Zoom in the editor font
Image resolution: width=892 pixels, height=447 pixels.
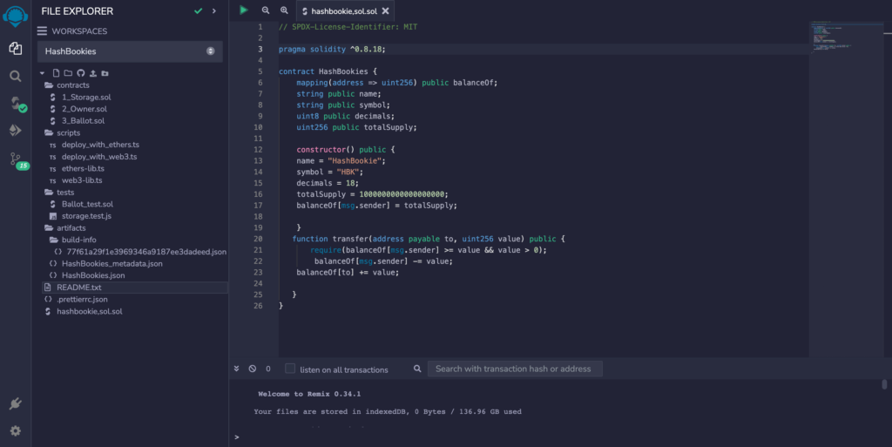click(284, 10)
